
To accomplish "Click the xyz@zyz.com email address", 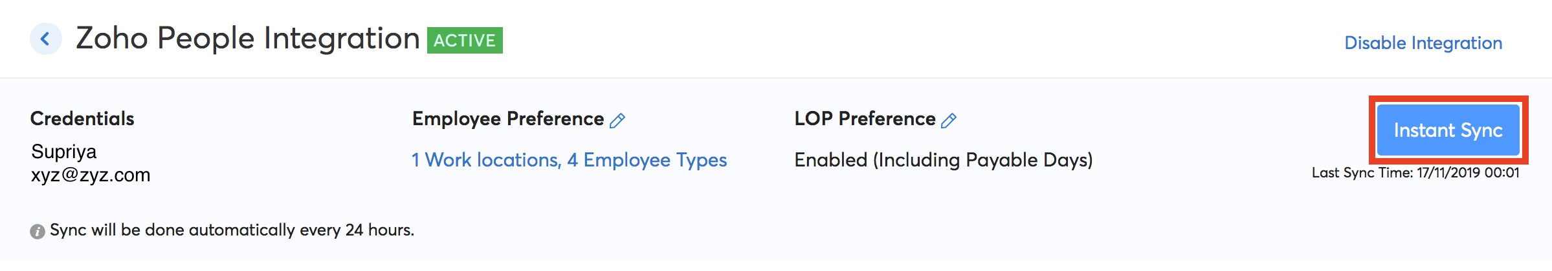I will tap(91, 175).
